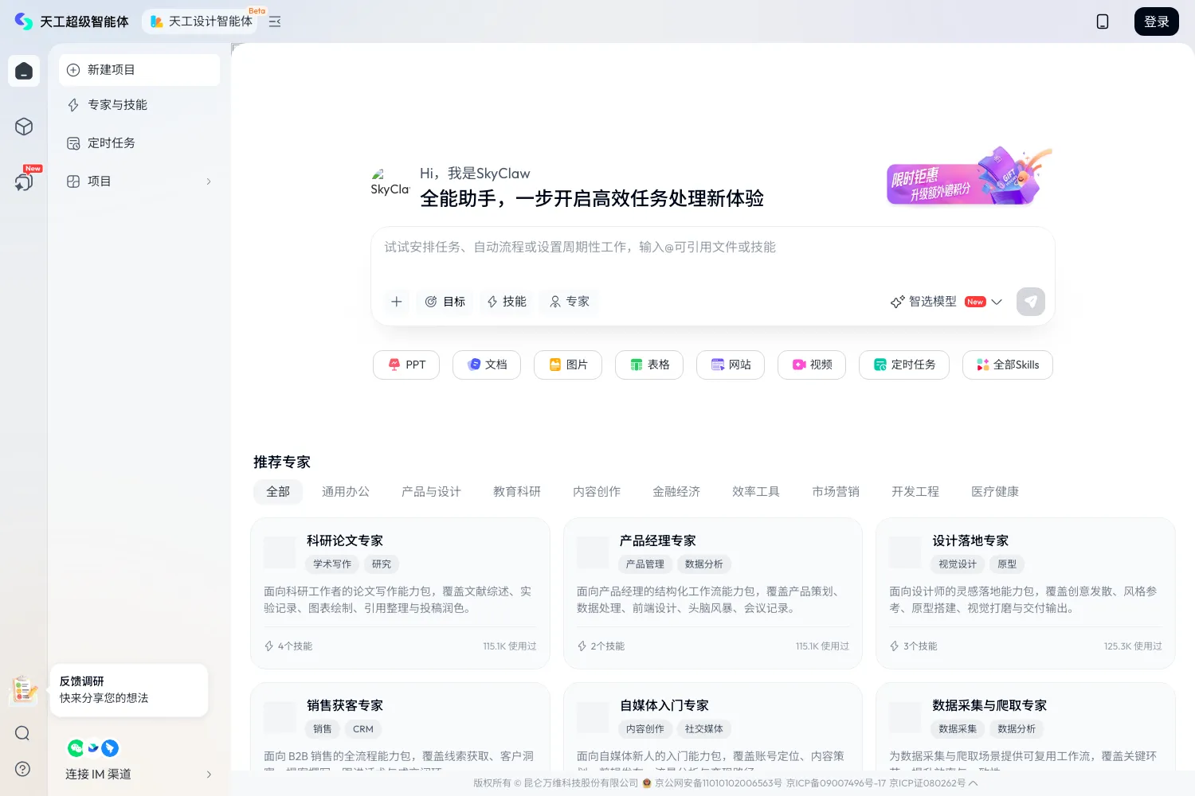Click 4个技能 on 科研论文专家 card
Image resolution: width=1195 pixels, height=796 pixels.
288,646
